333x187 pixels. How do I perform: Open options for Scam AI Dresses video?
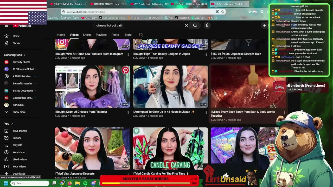click(x=128, y=112)
